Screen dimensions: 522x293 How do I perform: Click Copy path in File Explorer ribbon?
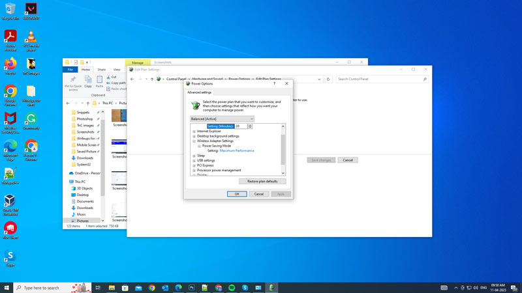point(116,83)
